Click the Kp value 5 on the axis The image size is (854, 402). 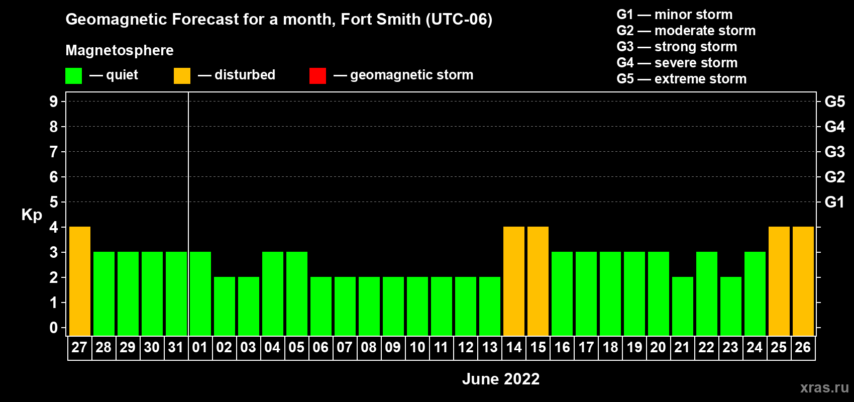coord(54,202)
